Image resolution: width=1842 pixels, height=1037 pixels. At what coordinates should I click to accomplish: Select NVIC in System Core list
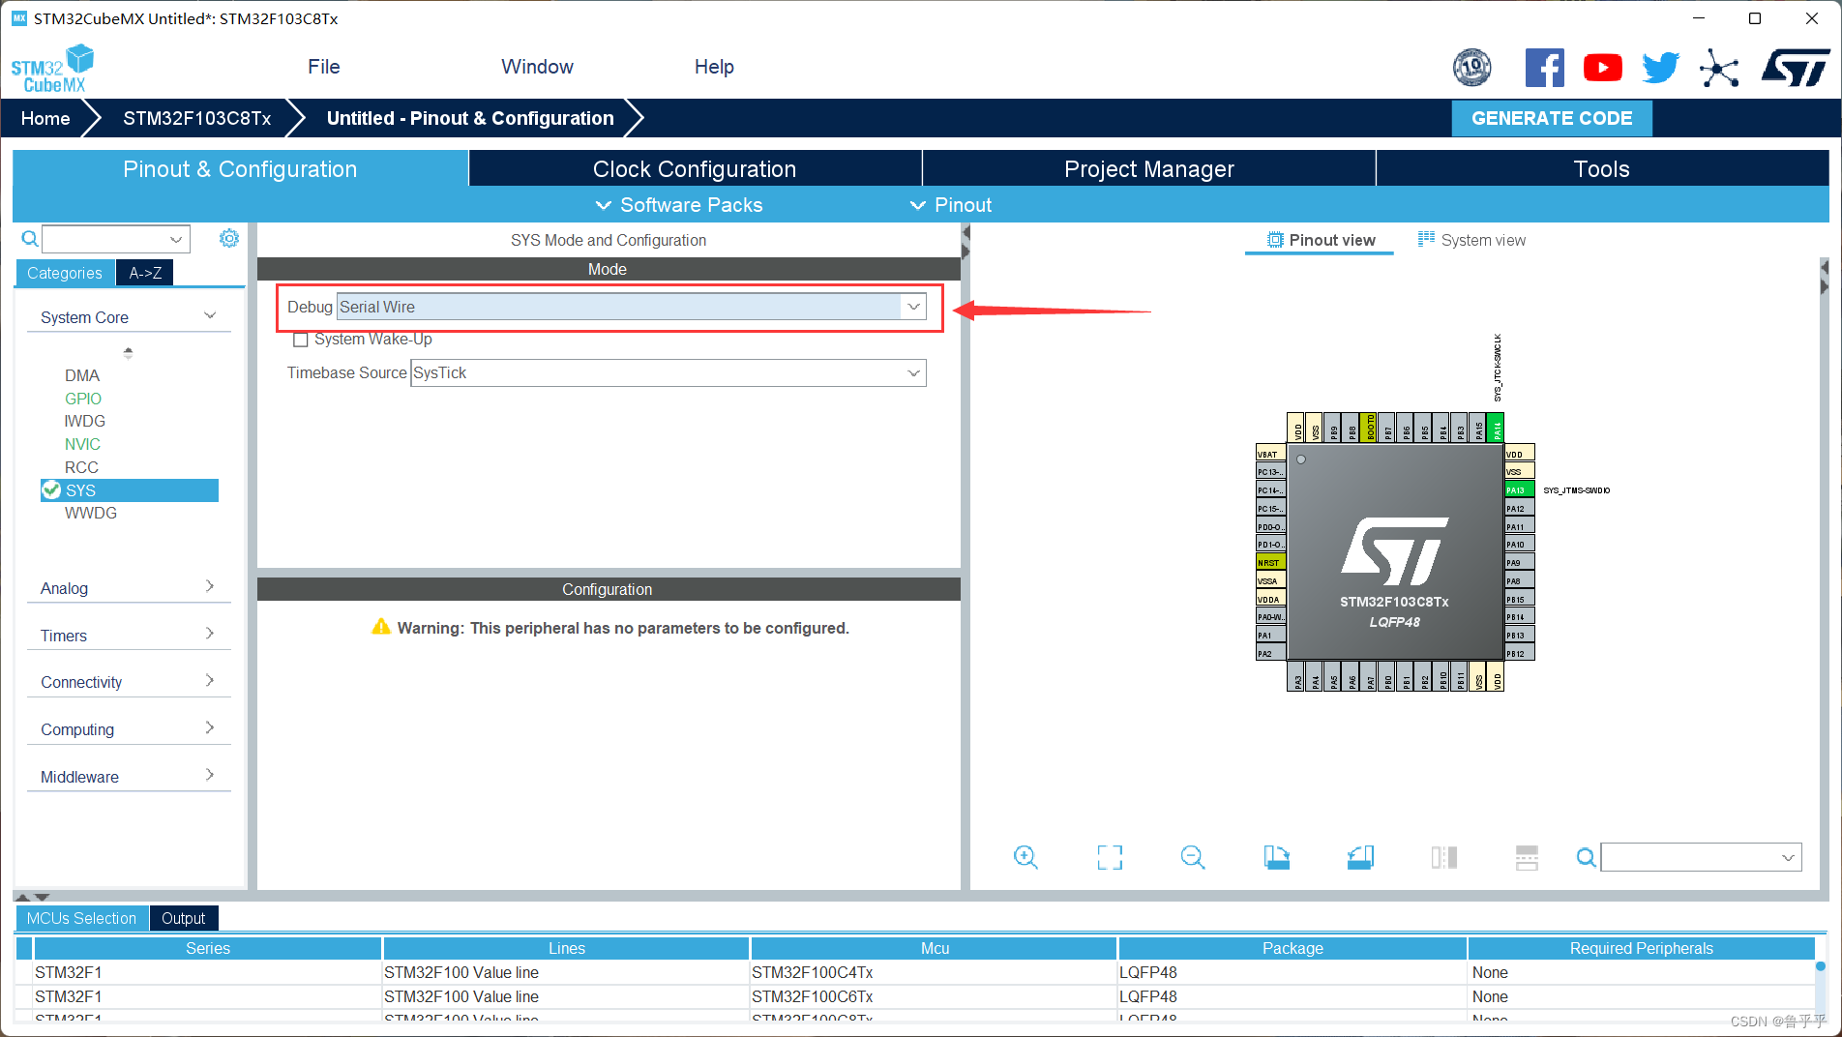coord(82,444)
